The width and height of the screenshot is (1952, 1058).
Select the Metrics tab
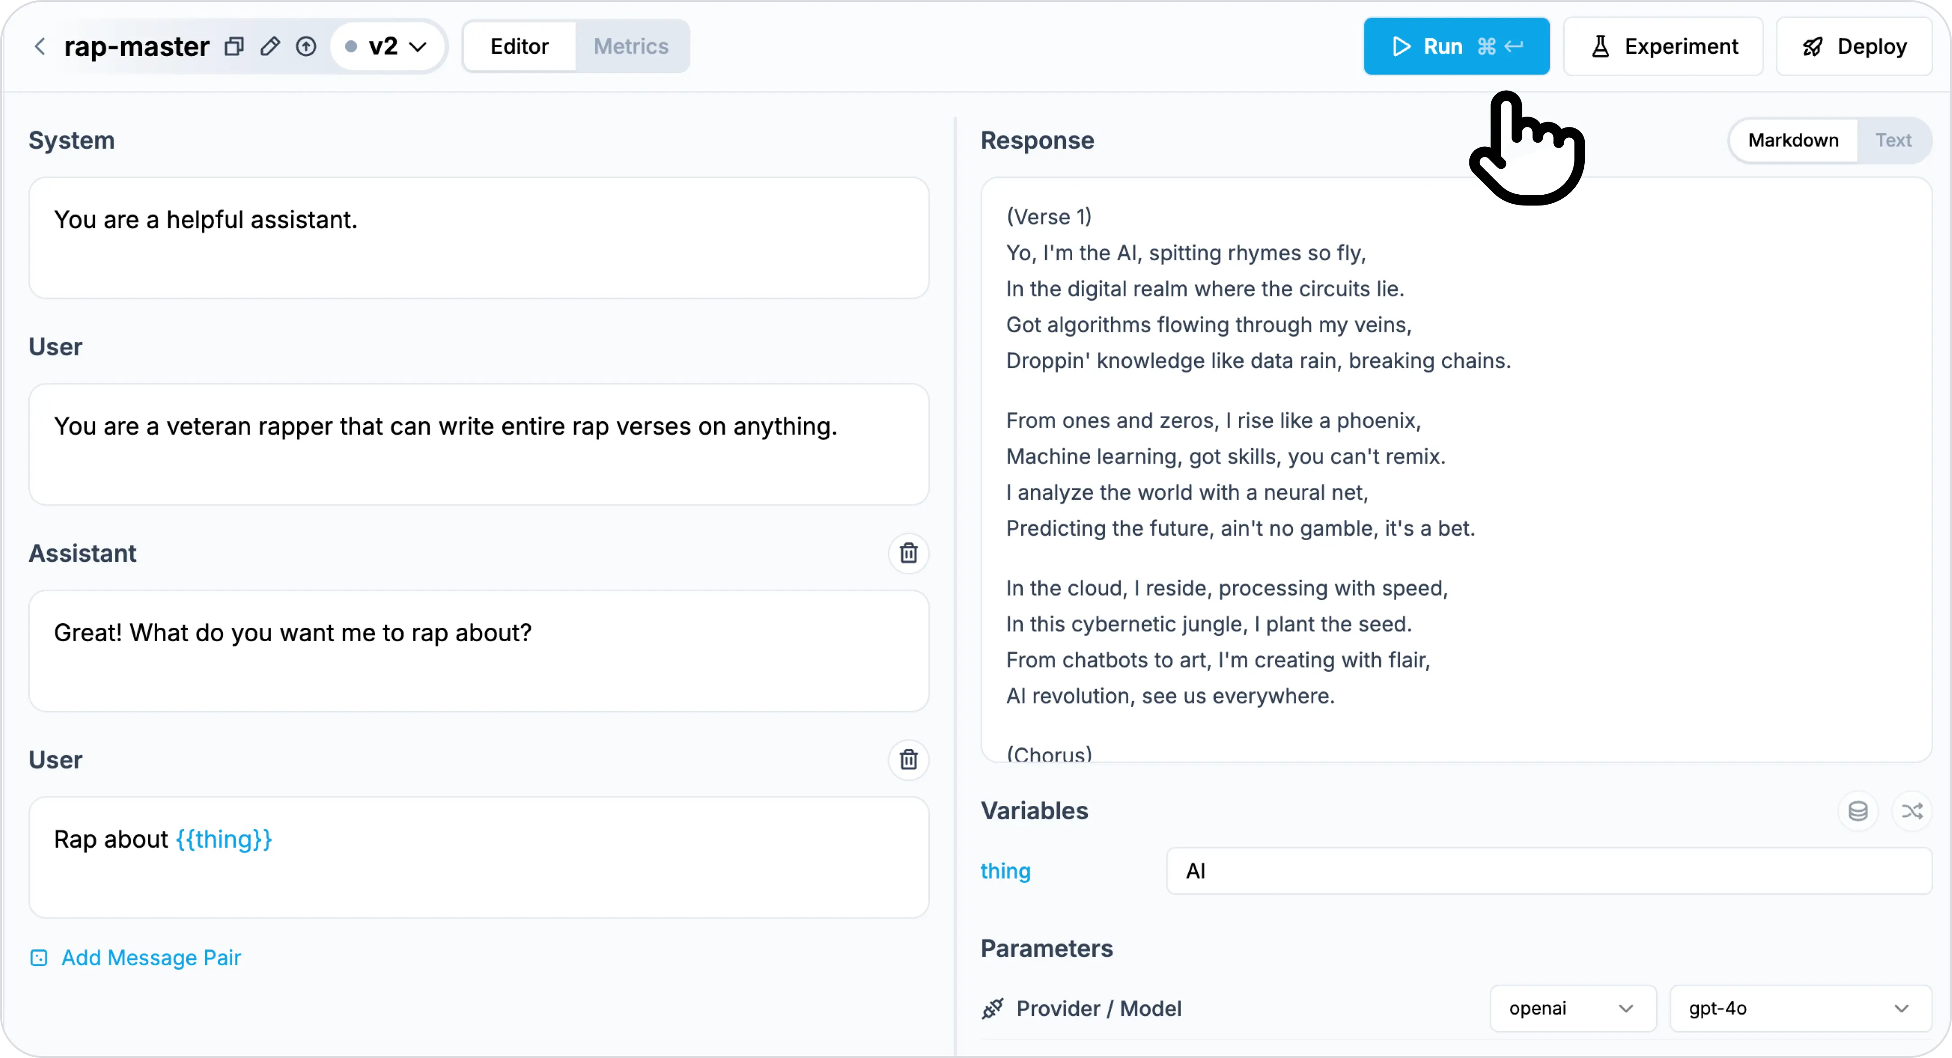tap(631, 46)
